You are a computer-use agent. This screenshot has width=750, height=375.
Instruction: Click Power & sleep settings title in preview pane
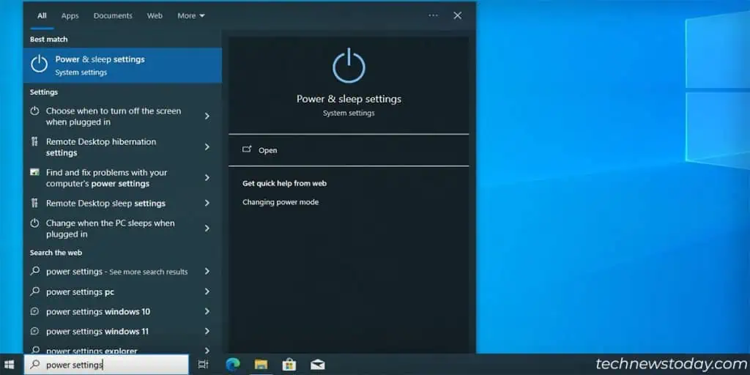coord(349,99)
